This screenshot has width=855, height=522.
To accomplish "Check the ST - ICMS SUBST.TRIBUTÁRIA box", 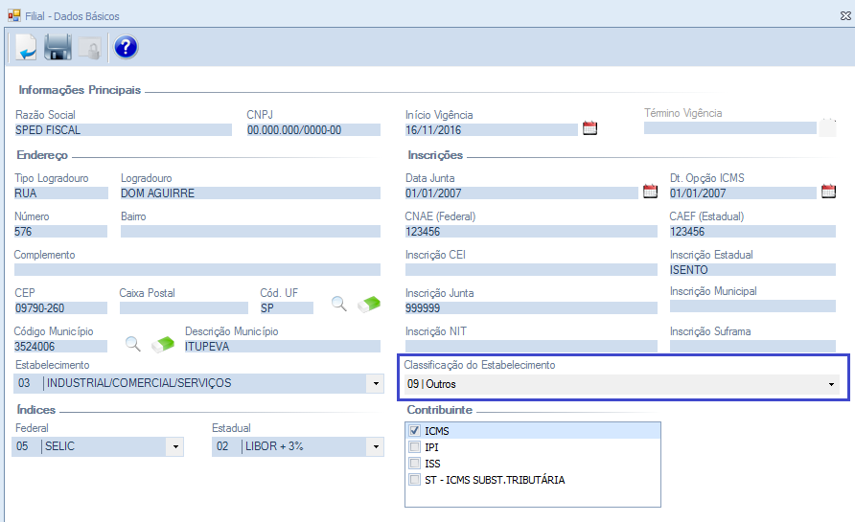I will (414, 480).
